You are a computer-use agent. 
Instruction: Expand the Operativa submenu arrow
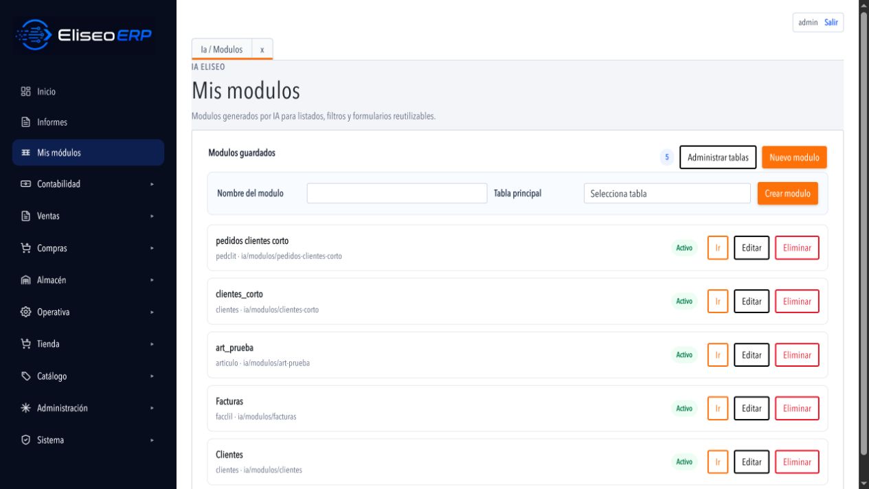[x=152, y=312]
